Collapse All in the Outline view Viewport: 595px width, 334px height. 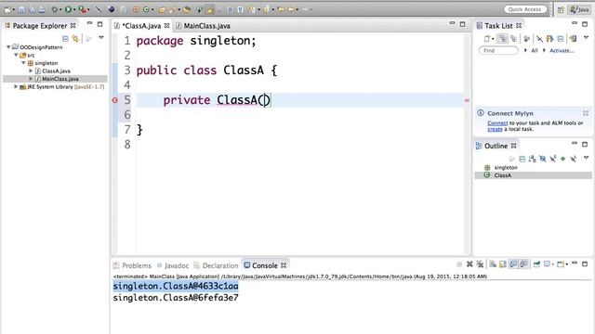coord(522,159)
